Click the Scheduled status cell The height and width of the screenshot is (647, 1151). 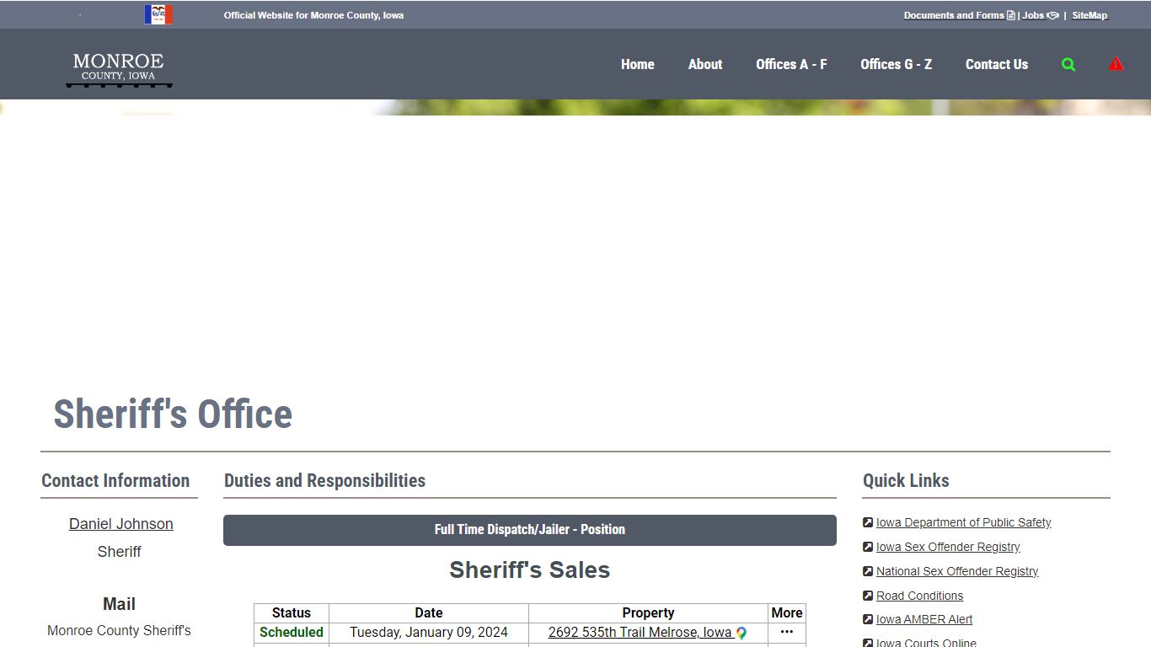coord(292,633)
